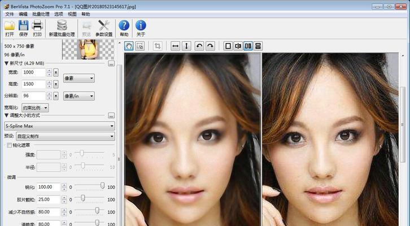Screen dimensions: 410x226
Task: Flip the image vertically
Action: pyautogui.click(x=186, y=46)
